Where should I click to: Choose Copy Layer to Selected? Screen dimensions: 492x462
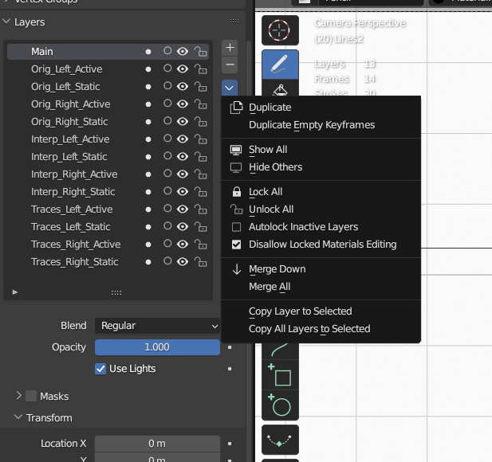(321, 311)
